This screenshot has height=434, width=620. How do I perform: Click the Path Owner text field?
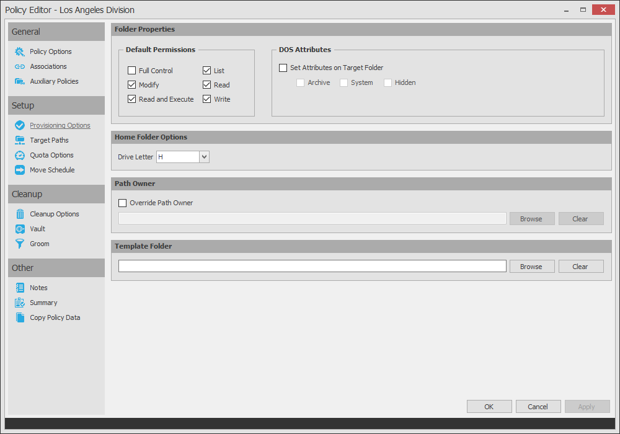coord(312,218)
